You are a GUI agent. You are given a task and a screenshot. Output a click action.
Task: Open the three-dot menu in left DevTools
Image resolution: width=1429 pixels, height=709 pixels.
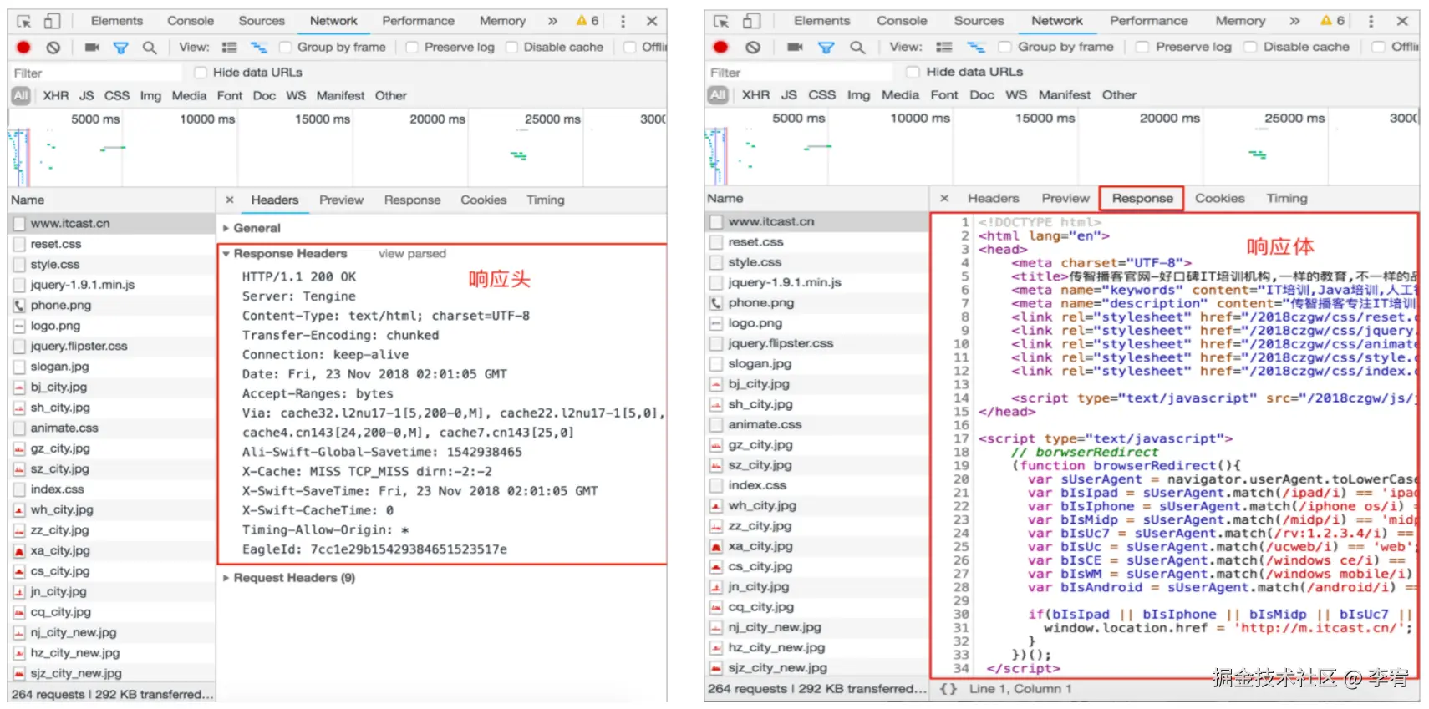623,21
